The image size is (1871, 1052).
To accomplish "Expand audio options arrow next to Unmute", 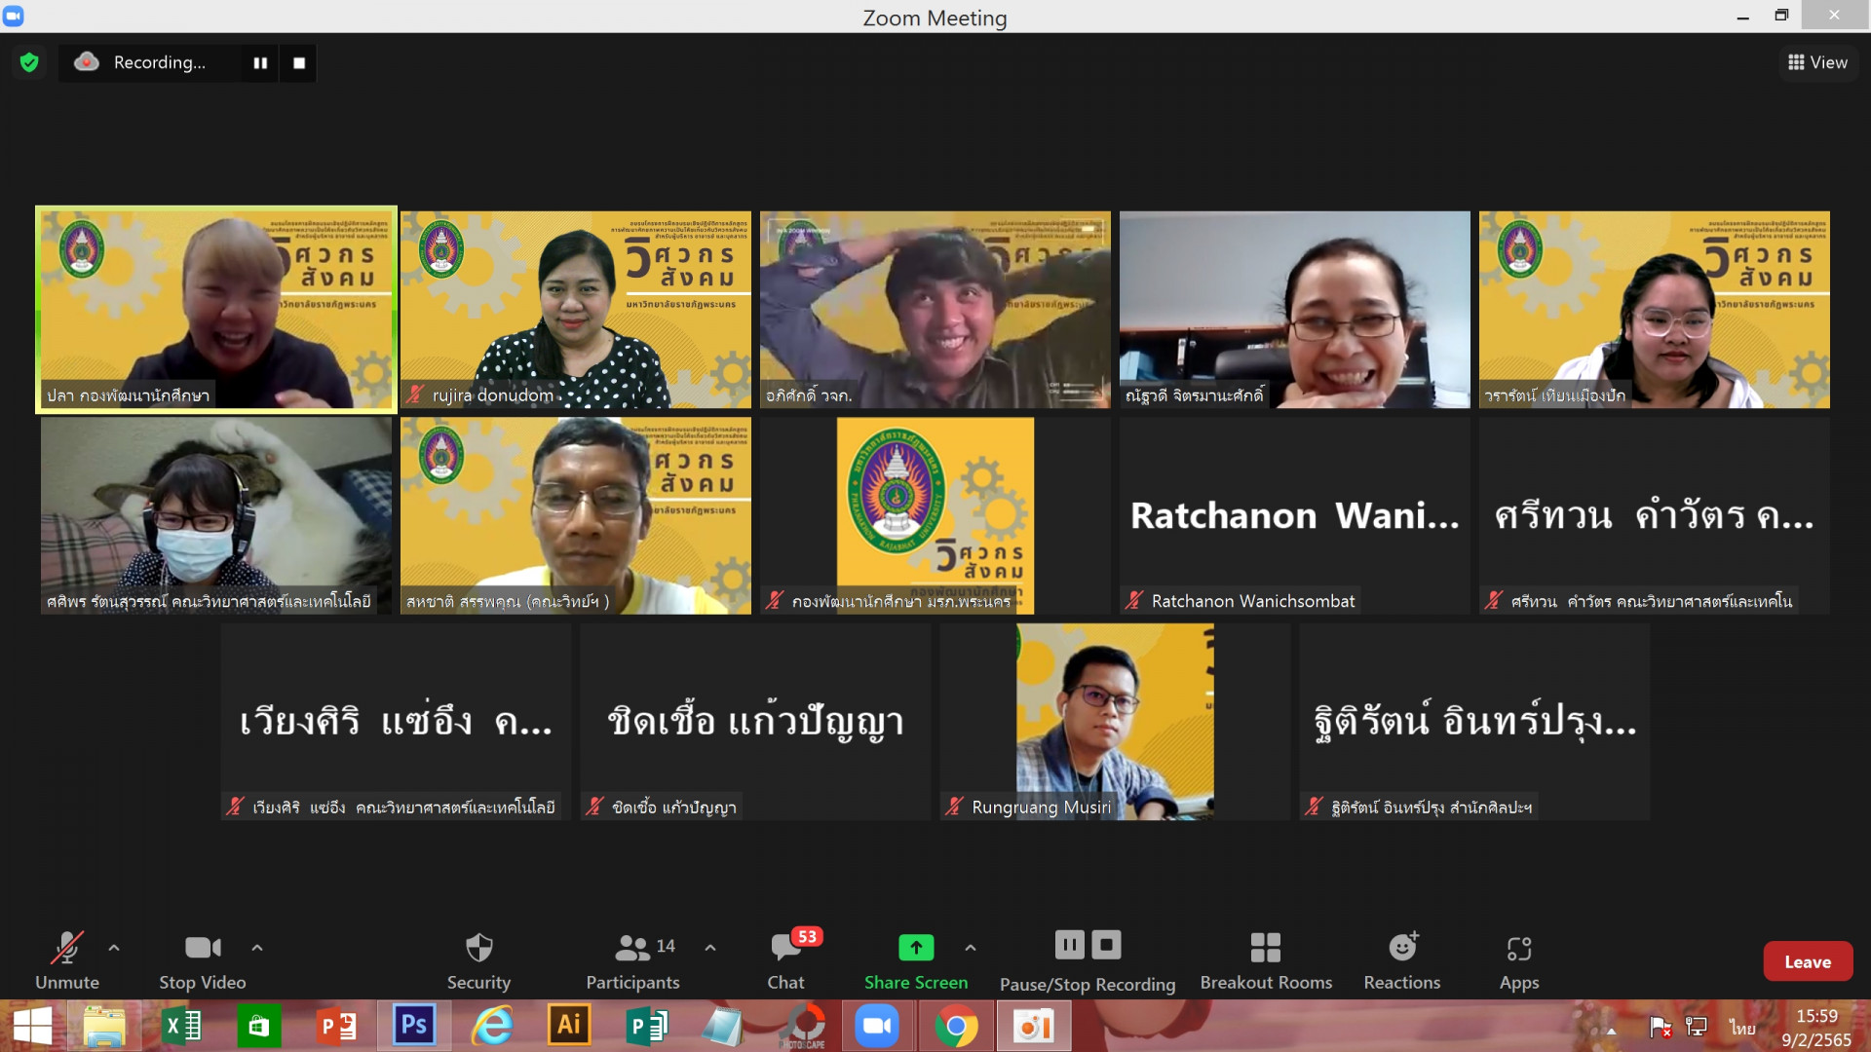I will pyautogui.click(x=114, y=947).
